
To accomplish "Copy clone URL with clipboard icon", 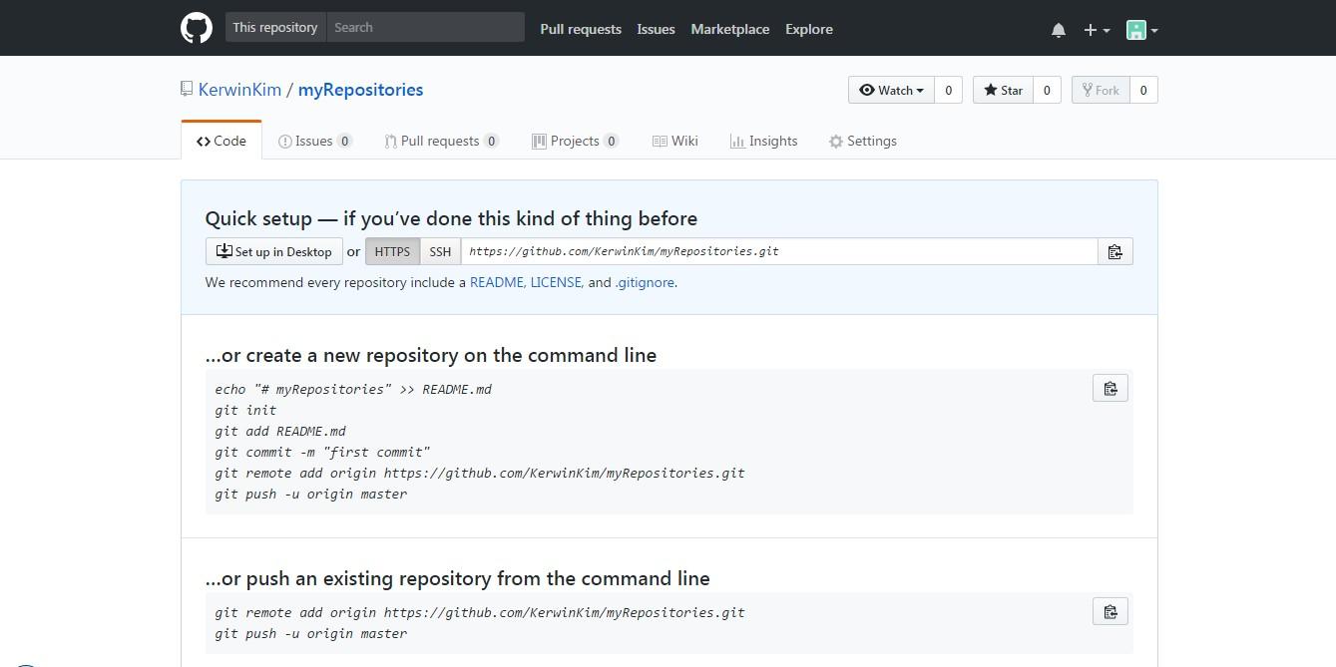I will [1115, 251].
